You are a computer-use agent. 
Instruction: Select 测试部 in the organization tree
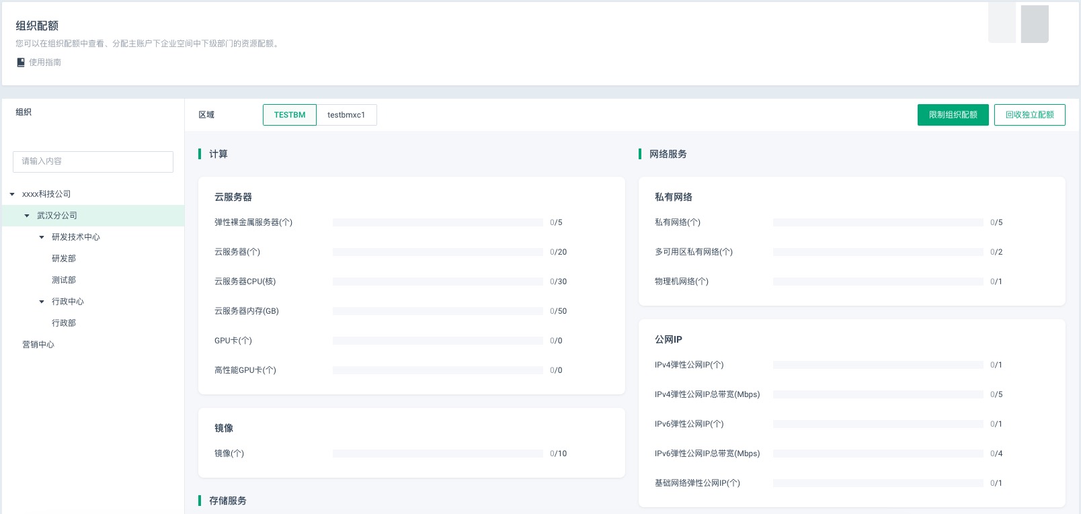(x=64, y=280)
